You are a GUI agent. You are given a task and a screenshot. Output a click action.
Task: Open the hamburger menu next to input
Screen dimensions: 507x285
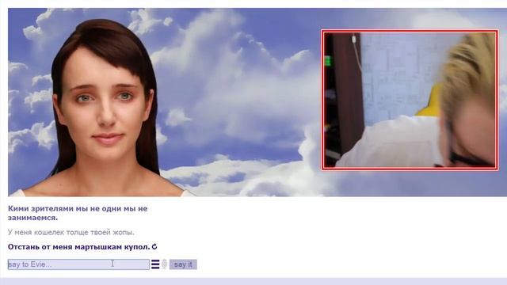(x=155, y=264)
